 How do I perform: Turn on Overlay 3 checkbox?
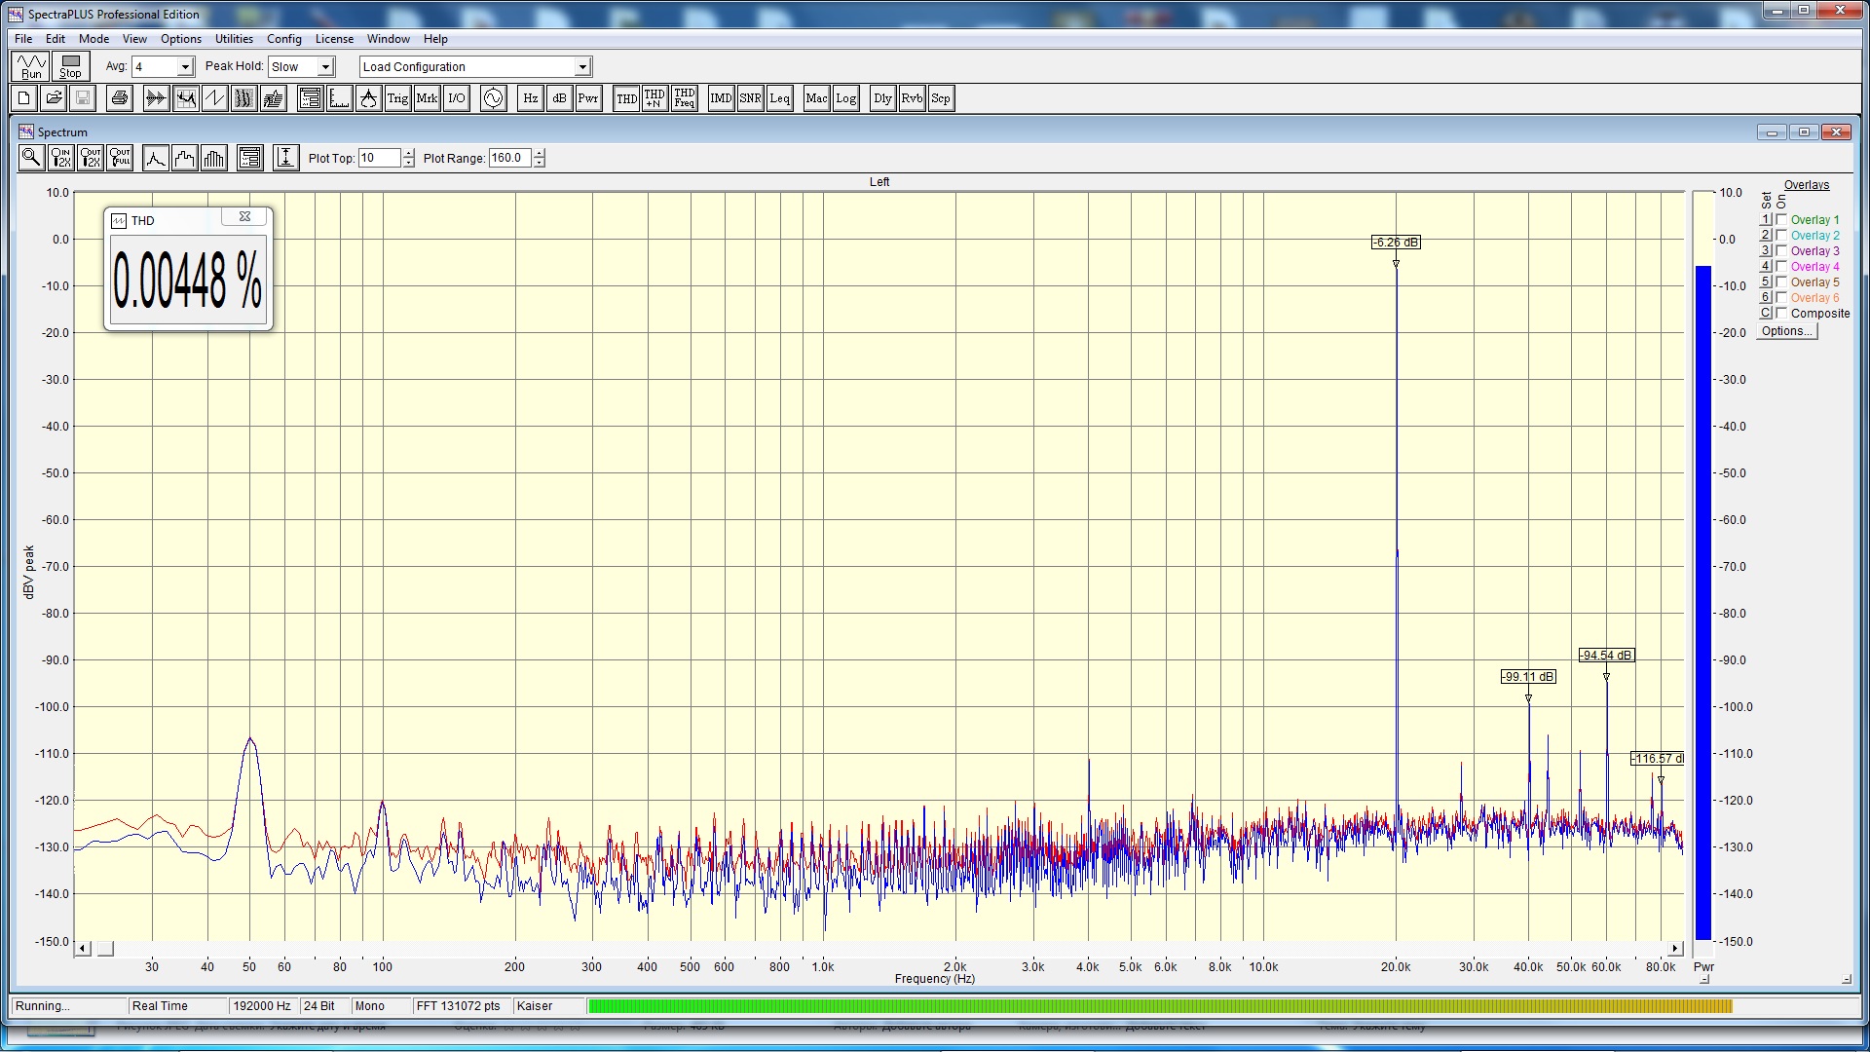coord(1781,251)
